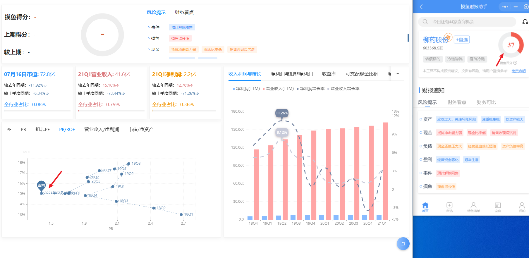Viewport: 529px width, 258px height.
Task: Open the 免责声明 disclaimer link
Action: click(x=518, y=71)
